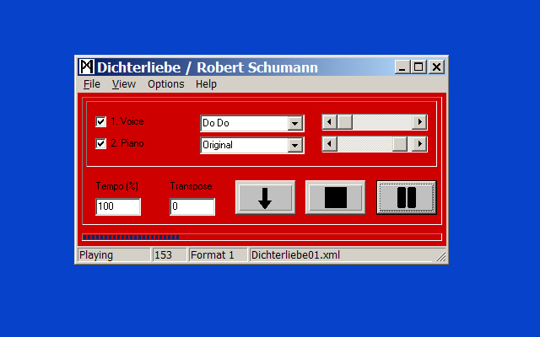Stop playback with the black square button

336,198
